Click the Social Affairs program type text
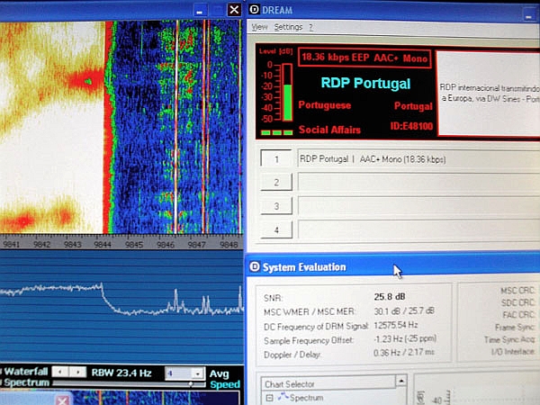The width and height of the screenshot is (540, 405). tap(329, 130)
